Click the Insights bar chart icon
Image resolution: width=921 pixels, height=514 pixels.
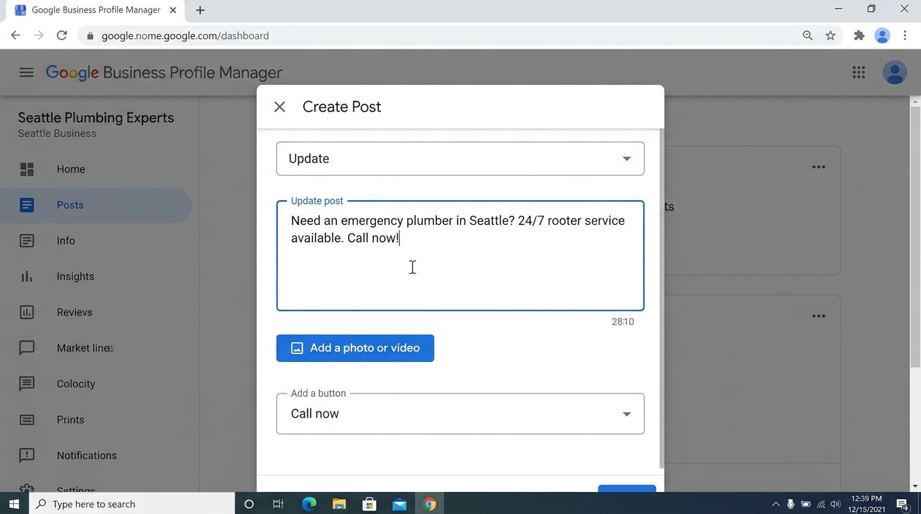point(27,276)
